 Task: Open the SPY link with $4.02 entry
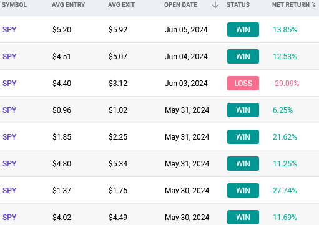coord(9,218)
